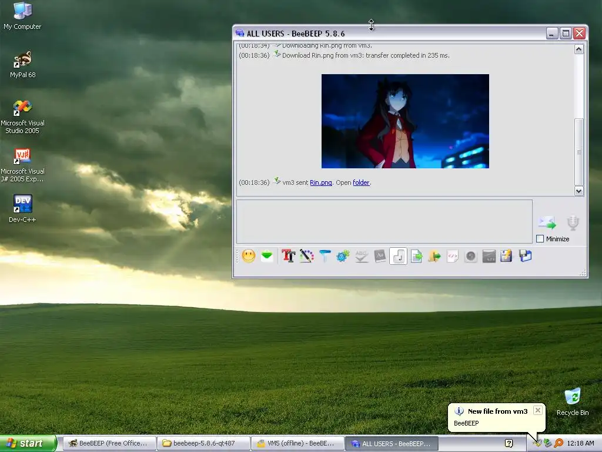Viewport: 602px width, 452px height.
Task: Open font selection with red T icon
Action: (x=288, y=256)
